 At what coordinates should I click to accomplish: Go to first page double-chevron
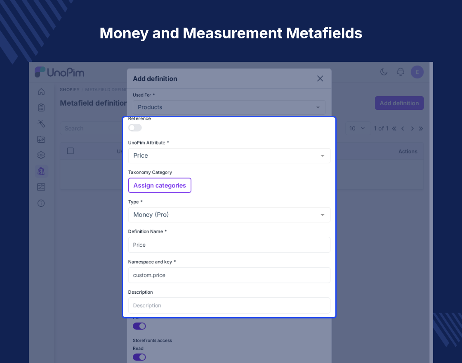[x=394, y=128]
